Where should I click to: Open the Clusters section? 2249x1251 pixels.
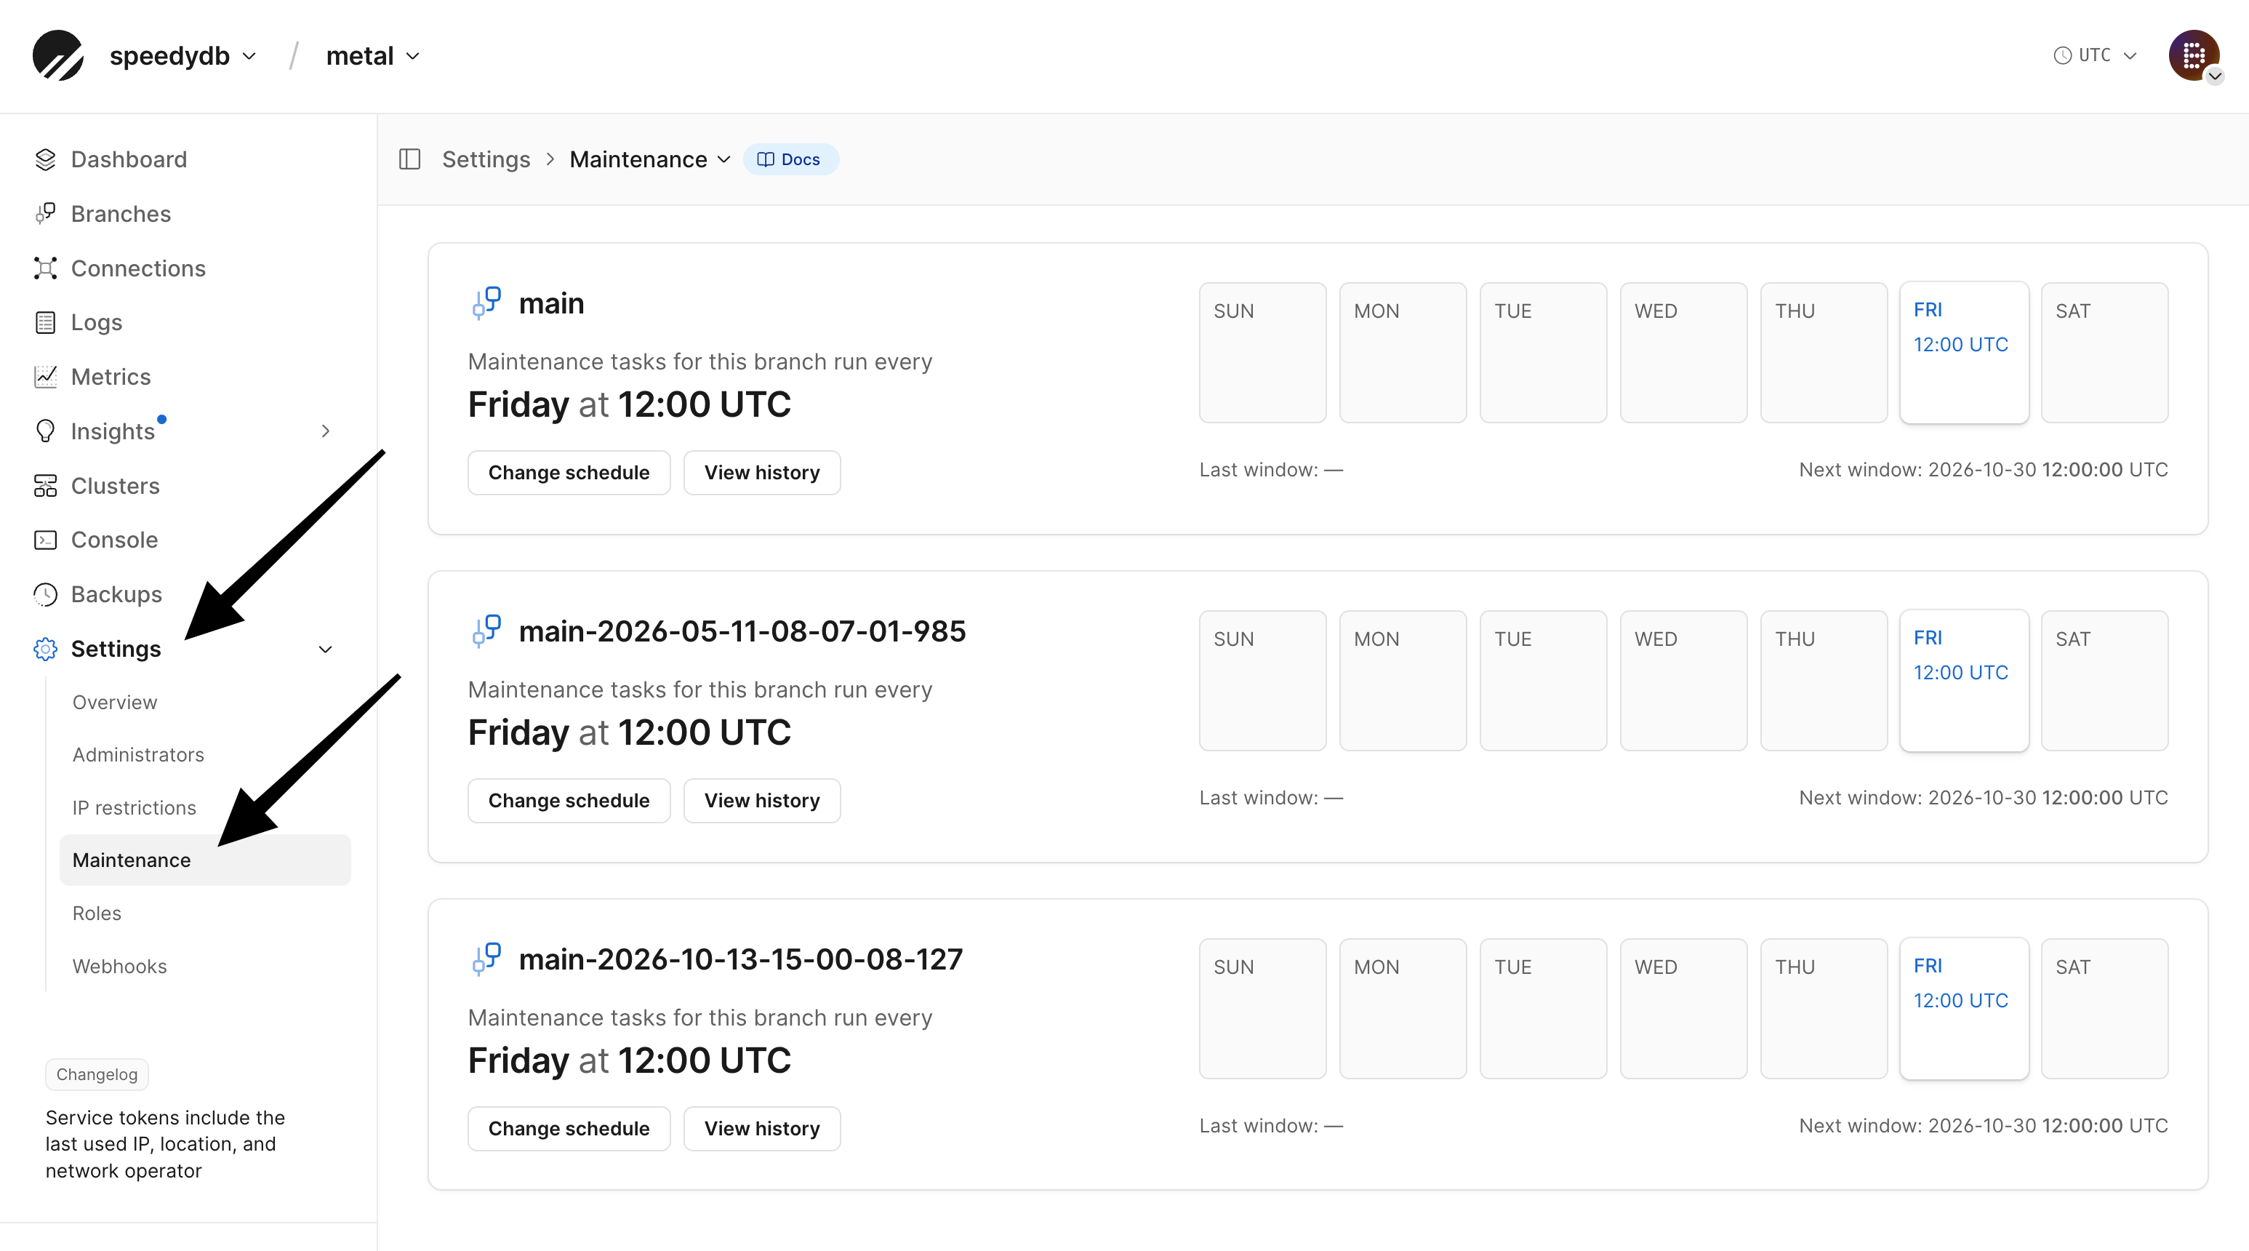coord(114,486)
